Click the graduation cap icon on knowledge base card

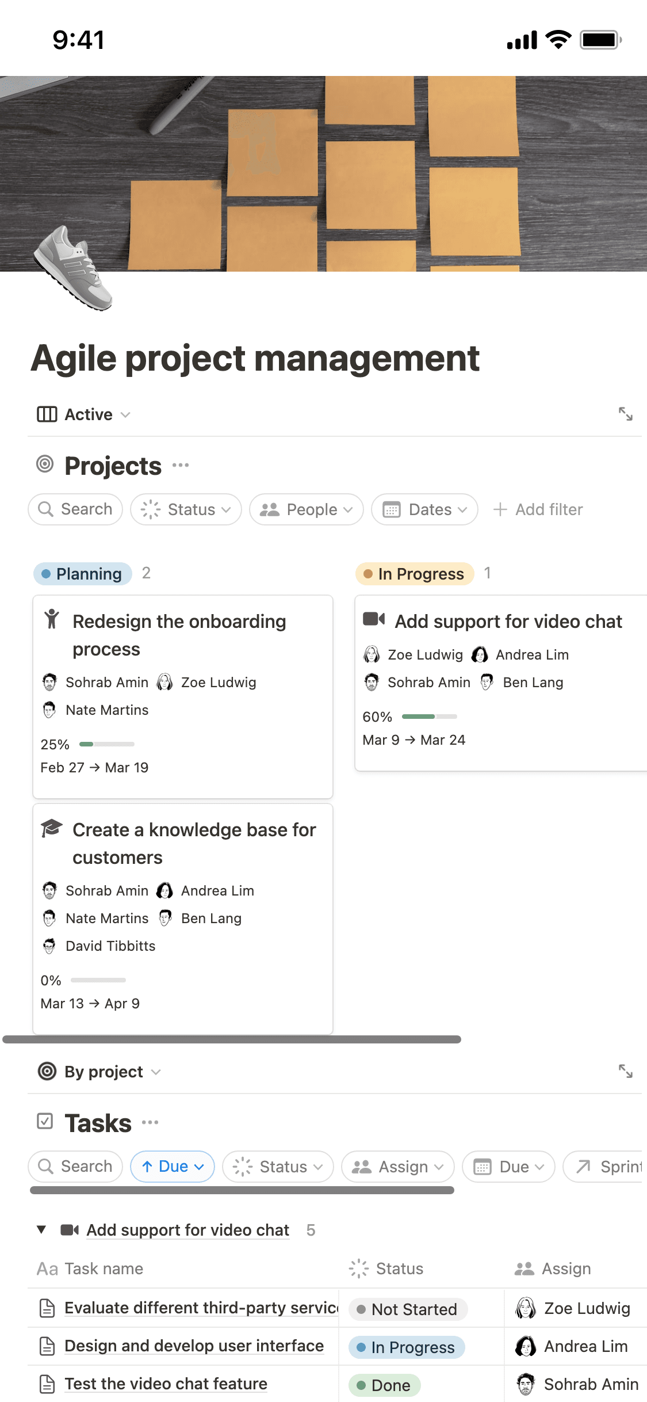[52, 828]
